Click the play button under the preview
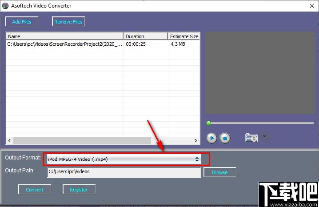Viewport: 319px width, 207px height. (x=211, y=138)
